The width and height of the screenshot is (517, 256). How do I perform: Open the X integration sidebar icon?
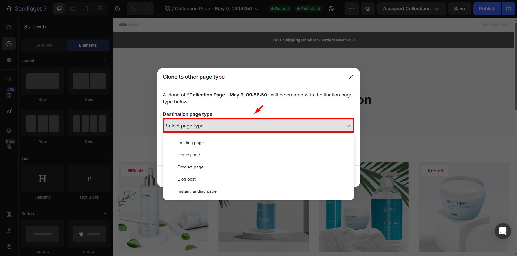coord(9,214)
